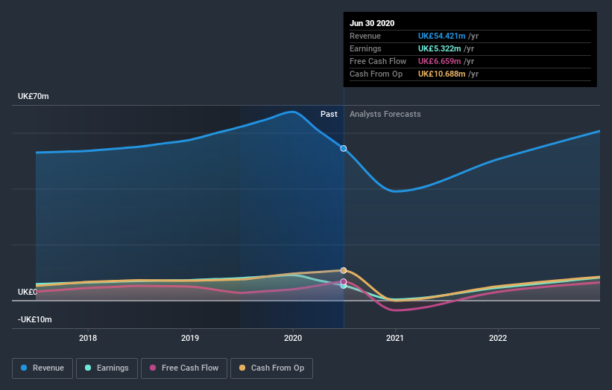
Task: Click the UK£70m y-axis label
Action: click(34, 96)
